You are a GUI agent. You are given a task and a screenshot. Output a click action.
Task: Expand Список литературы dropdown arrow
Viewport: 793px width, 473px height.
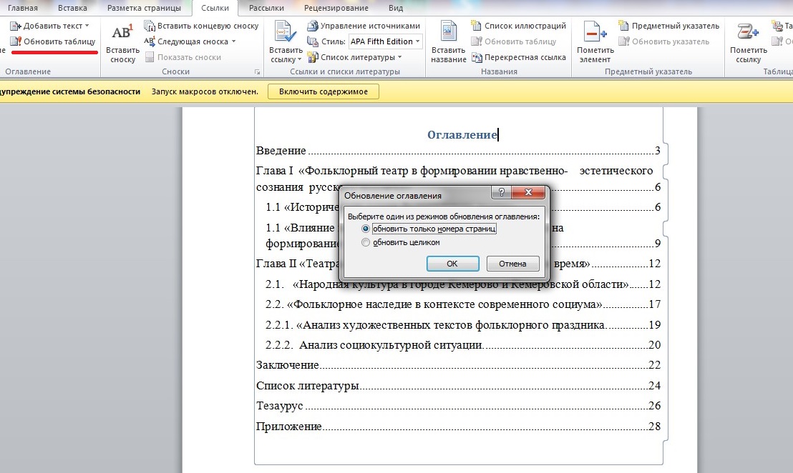coord(399,57)
